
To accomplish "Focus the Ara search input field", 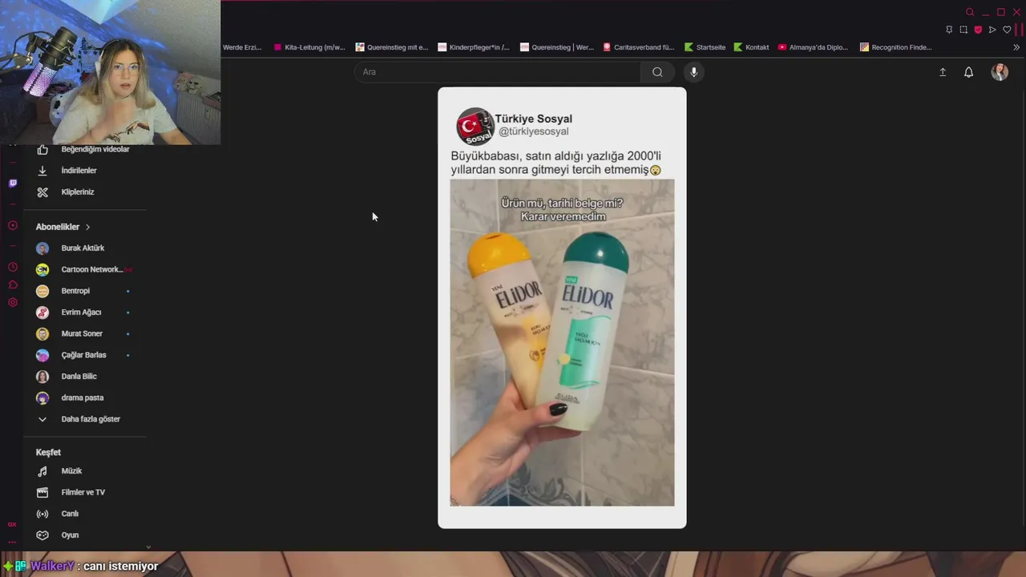I will [x=497, y=72].
